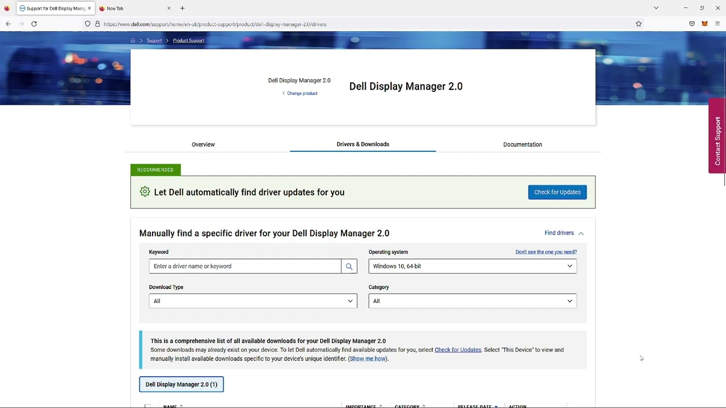Open the Operating system dropdown
This screenshot has height=408, width=726.
(x=472, y=266)
